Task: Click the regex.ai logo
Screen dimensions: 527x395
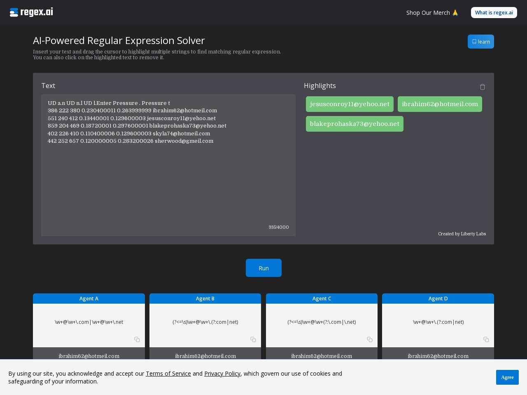Action: 31,12
